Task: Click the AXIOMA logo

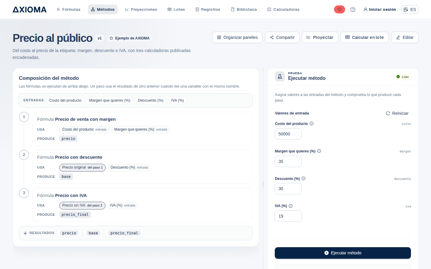Action: point(30,10)
